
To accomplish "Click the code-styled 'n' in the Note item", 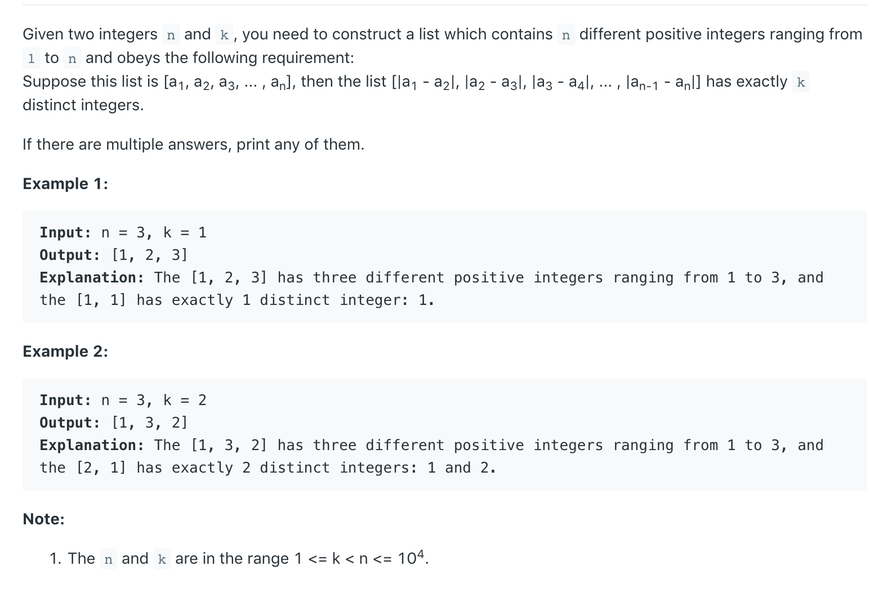I will 108,559.
